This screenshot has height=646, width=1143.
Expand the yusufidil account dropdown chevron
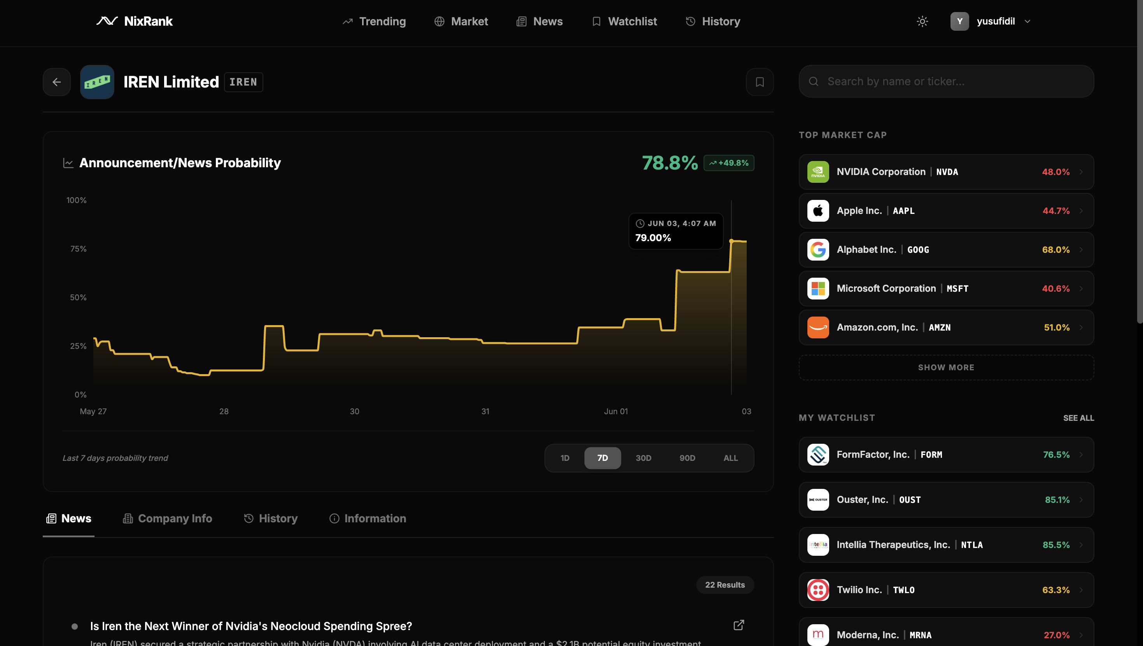click(x=1027, y=21)
